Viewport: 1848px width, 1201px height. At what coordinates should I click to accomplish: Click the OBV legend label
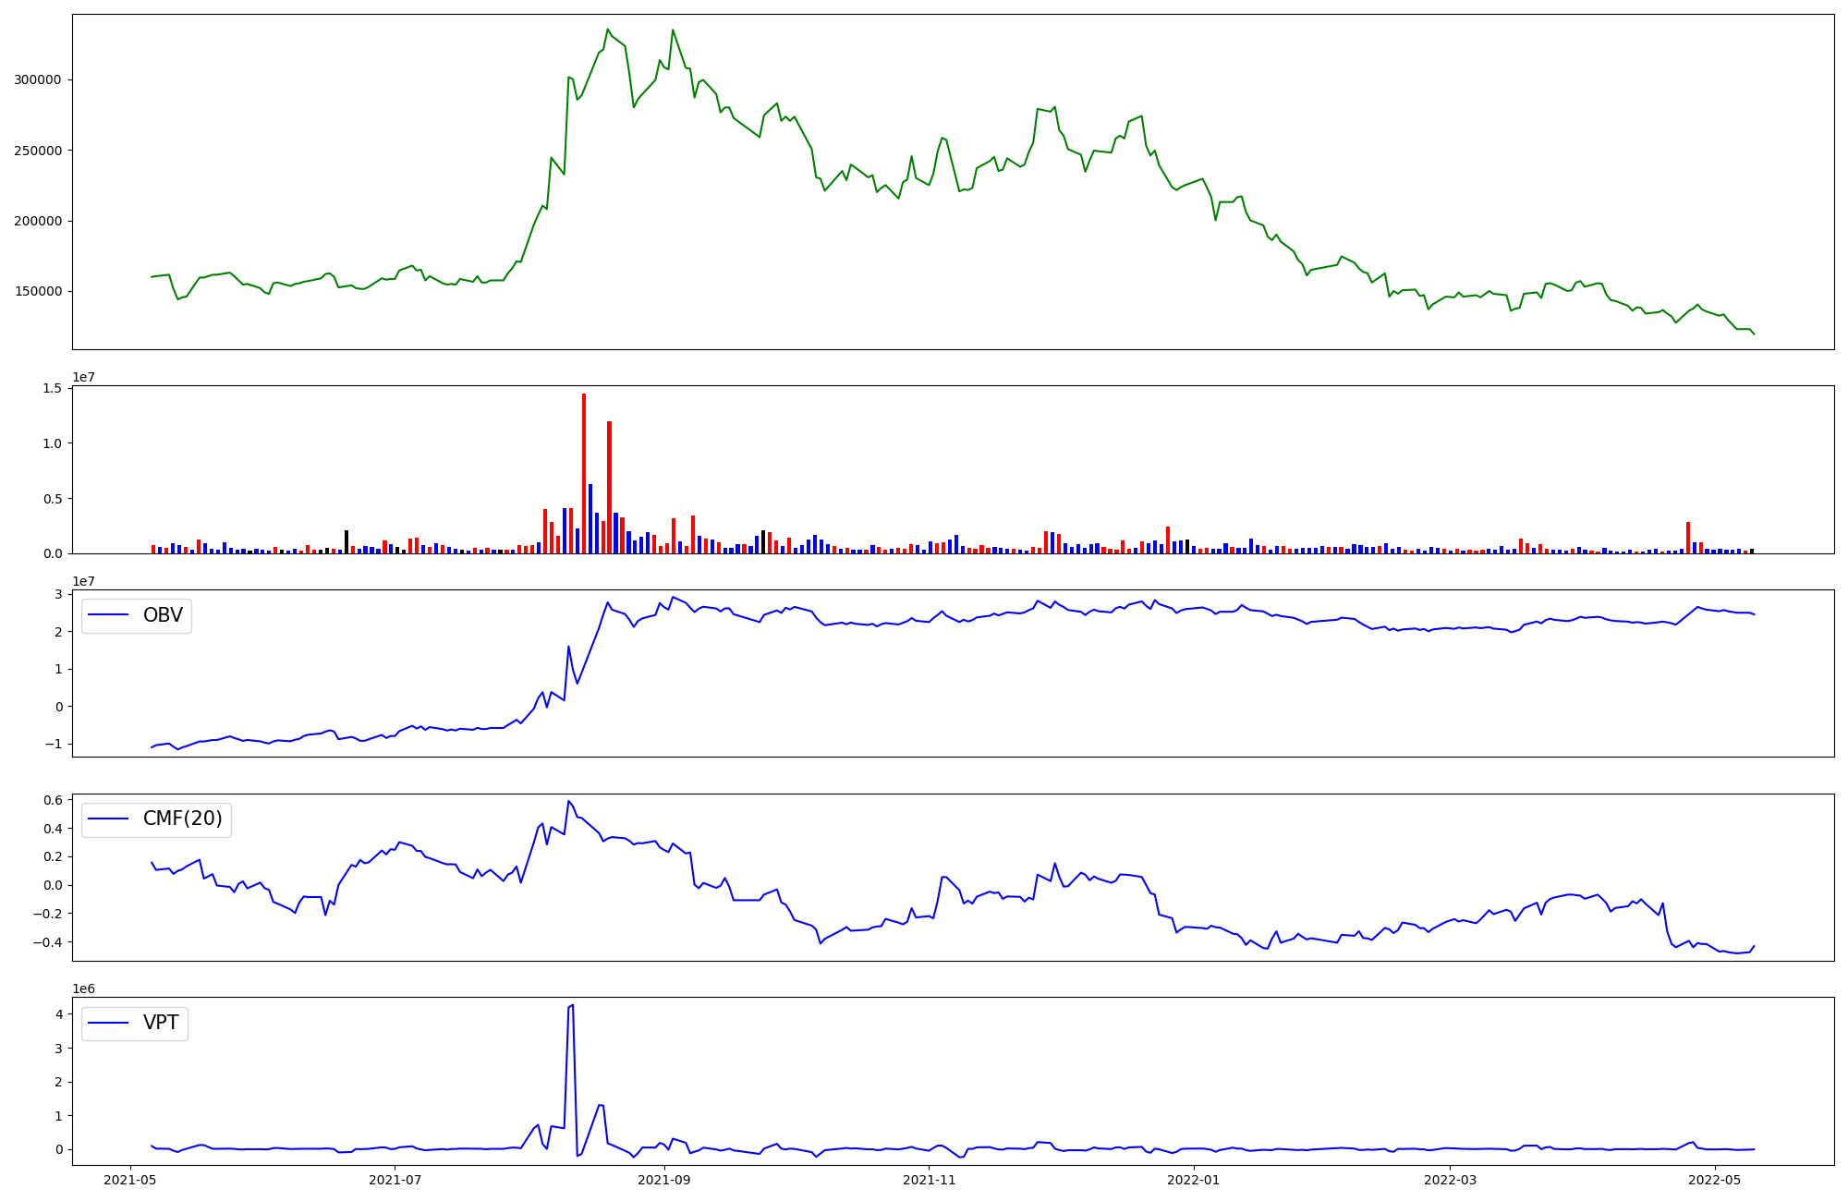(x=163, y=615)
